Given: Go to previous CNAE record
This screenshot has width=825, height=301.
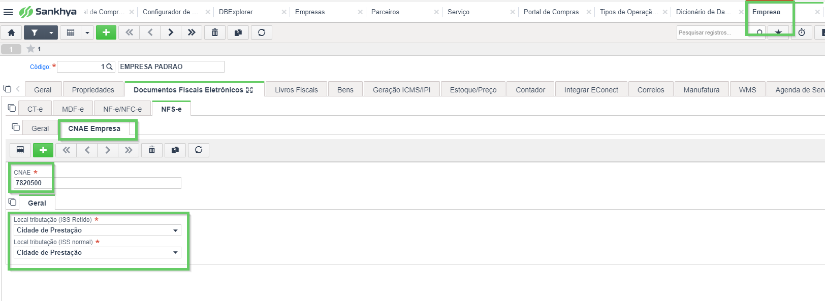Looking at the screenshot, I should tap(87, 150).
